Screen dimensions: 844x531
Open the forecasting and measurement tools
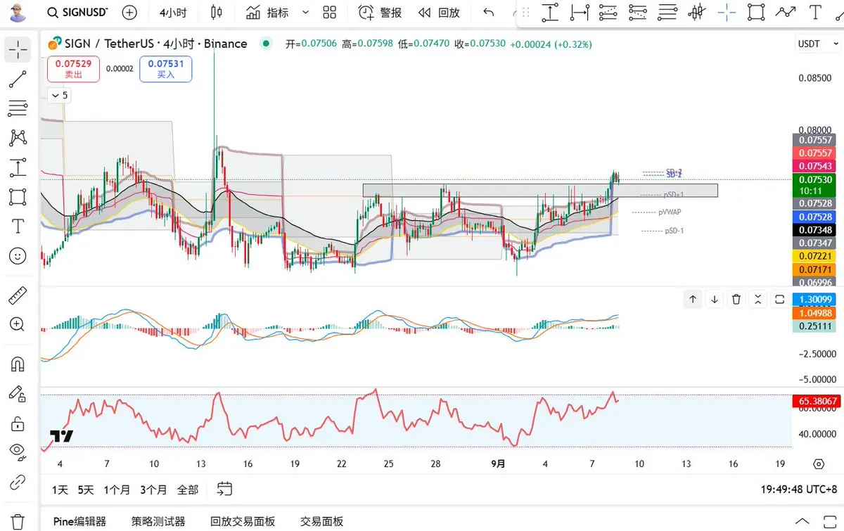(x=18, y=167)
